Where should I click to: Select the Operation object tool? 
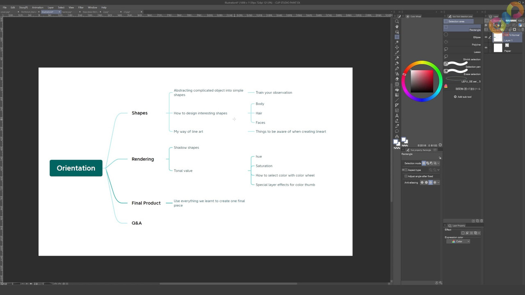click(397, 32)
